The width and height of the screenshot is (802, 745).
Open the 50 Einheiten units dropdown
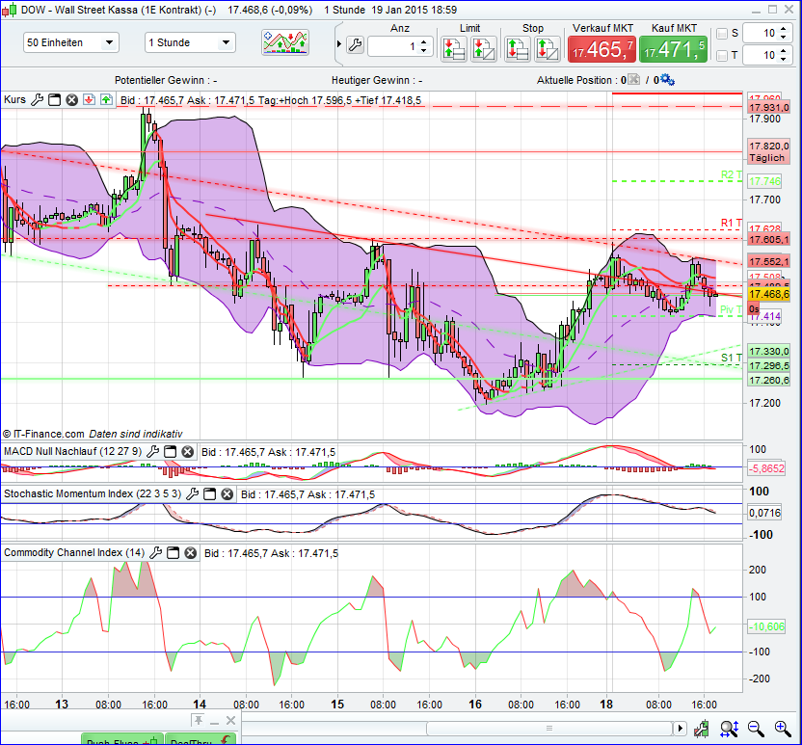(x=70, y=42)
